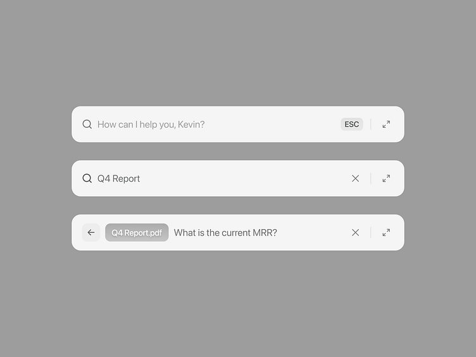This screenshot has width=476, height=357.
Task: Go back using the left arrow button
Action: (91, 232)
